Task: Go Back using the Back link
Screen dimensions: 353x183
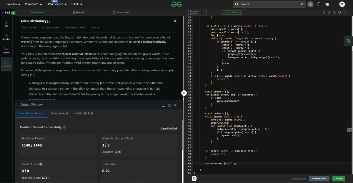Action: pyautogui.click(x=6, y=13)
